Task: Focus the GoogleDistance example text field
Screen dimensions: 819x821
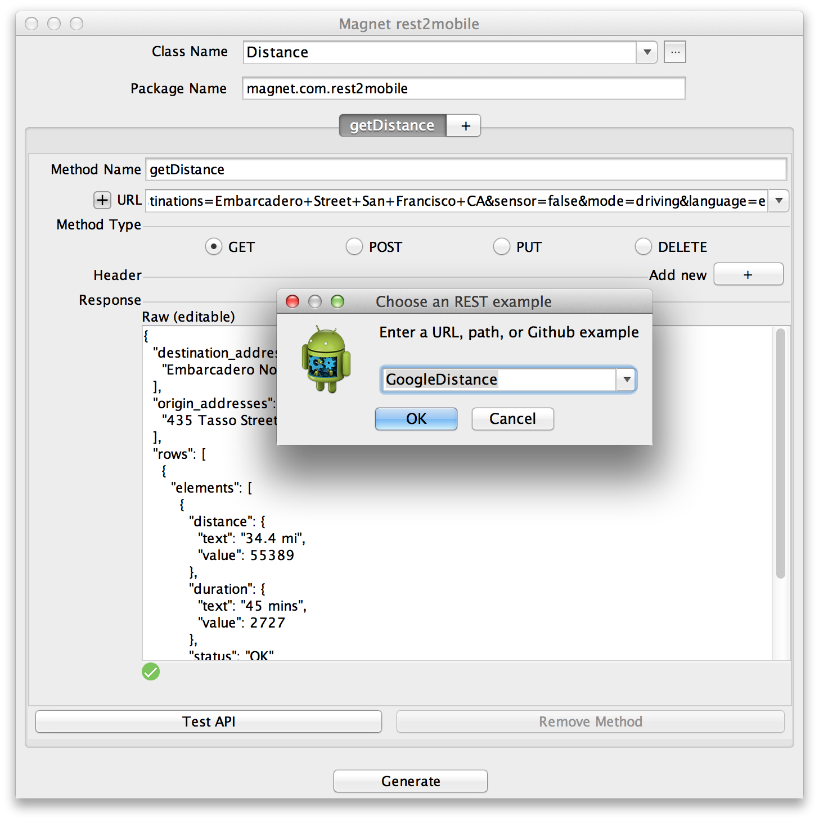Action: click(x=499, y=380)
